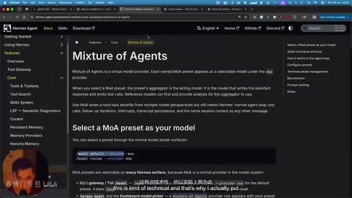Jump to 'Select a MoA preset as your model'
Screen dimensions: 352x198
click(x=311, y=45)
